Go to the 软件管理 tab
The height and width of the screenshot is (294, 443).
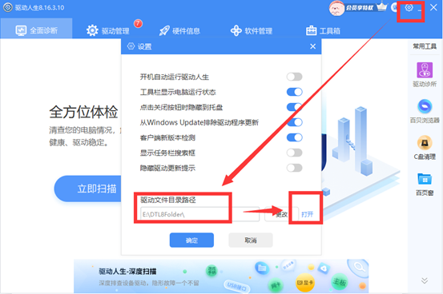pos(252,30)
